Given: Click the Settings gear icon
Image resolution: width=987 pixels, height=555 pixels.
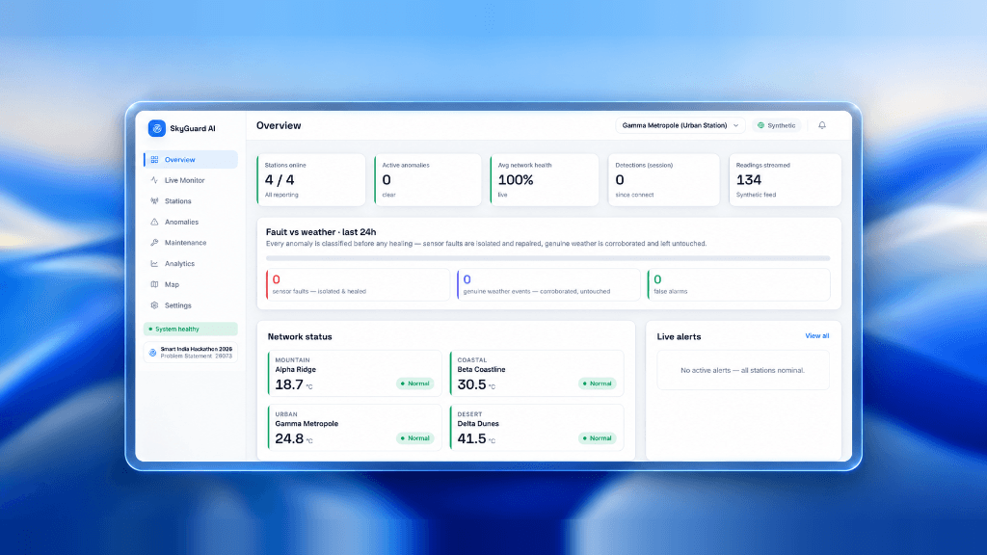Looking at the screenshot, I should [154, 305].
